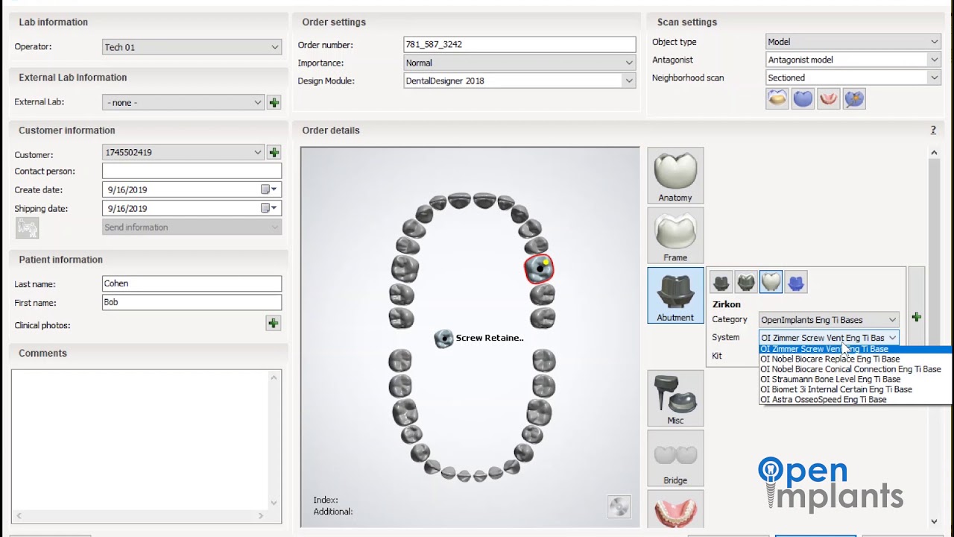954x537 pixels.
Task: Add a new external lab with plus icon
Action: (x=274, y=103)
